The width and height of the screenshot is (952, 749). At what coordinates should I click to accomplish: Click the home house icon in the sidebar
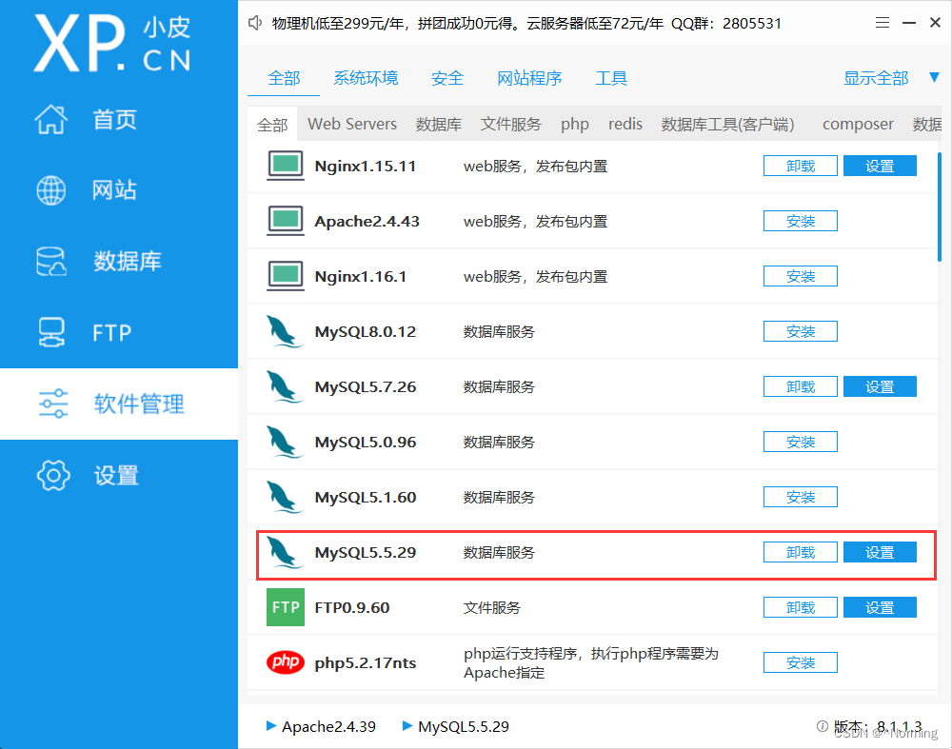click(x=51, y=119)
